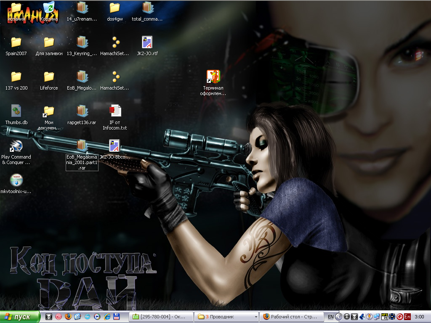
Task: Click the пуск Start button
Action: [x=20, y=317]
